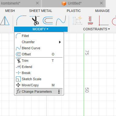Screen dimensions: 116x116
Task: Select the Offset icon in toolbar
Action: 48,21
